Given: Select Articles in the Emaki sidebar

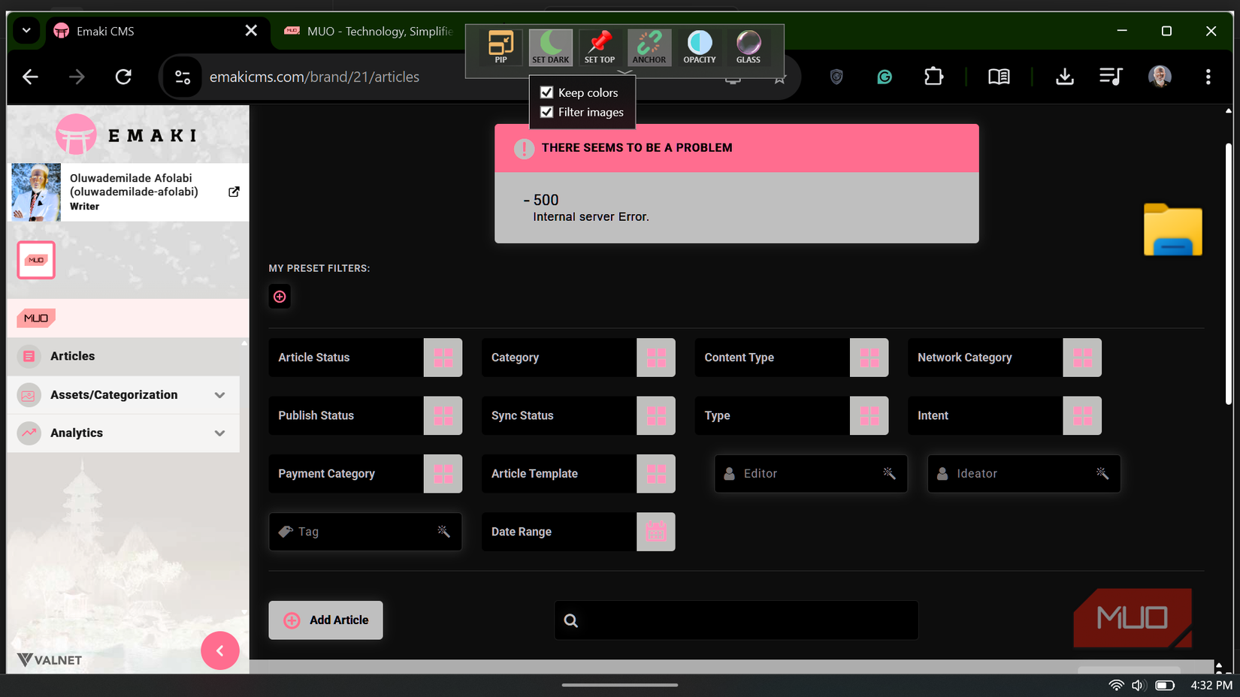Looking at the screenshot, I should pyautogui.click(x=72, y=356).
